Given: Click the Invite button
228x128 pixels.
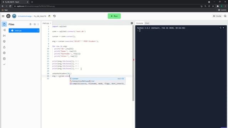Looking at the screenshot, I should [217, 16].
